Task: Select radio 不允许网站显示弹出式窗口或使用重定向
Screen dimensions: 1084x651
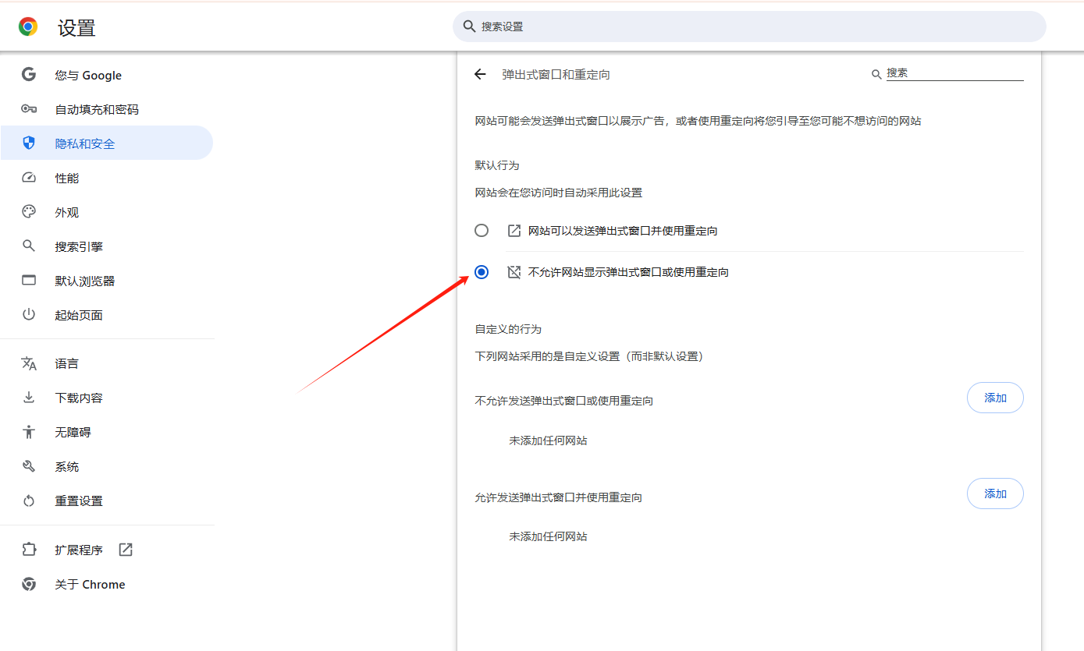Action: 482,272
